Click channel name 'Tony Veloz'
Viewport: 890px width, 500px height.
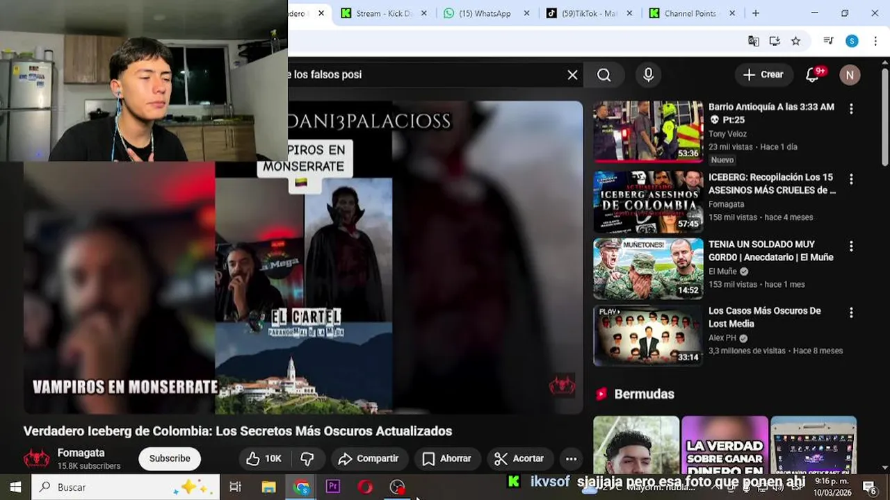click(x=727, y=134)
